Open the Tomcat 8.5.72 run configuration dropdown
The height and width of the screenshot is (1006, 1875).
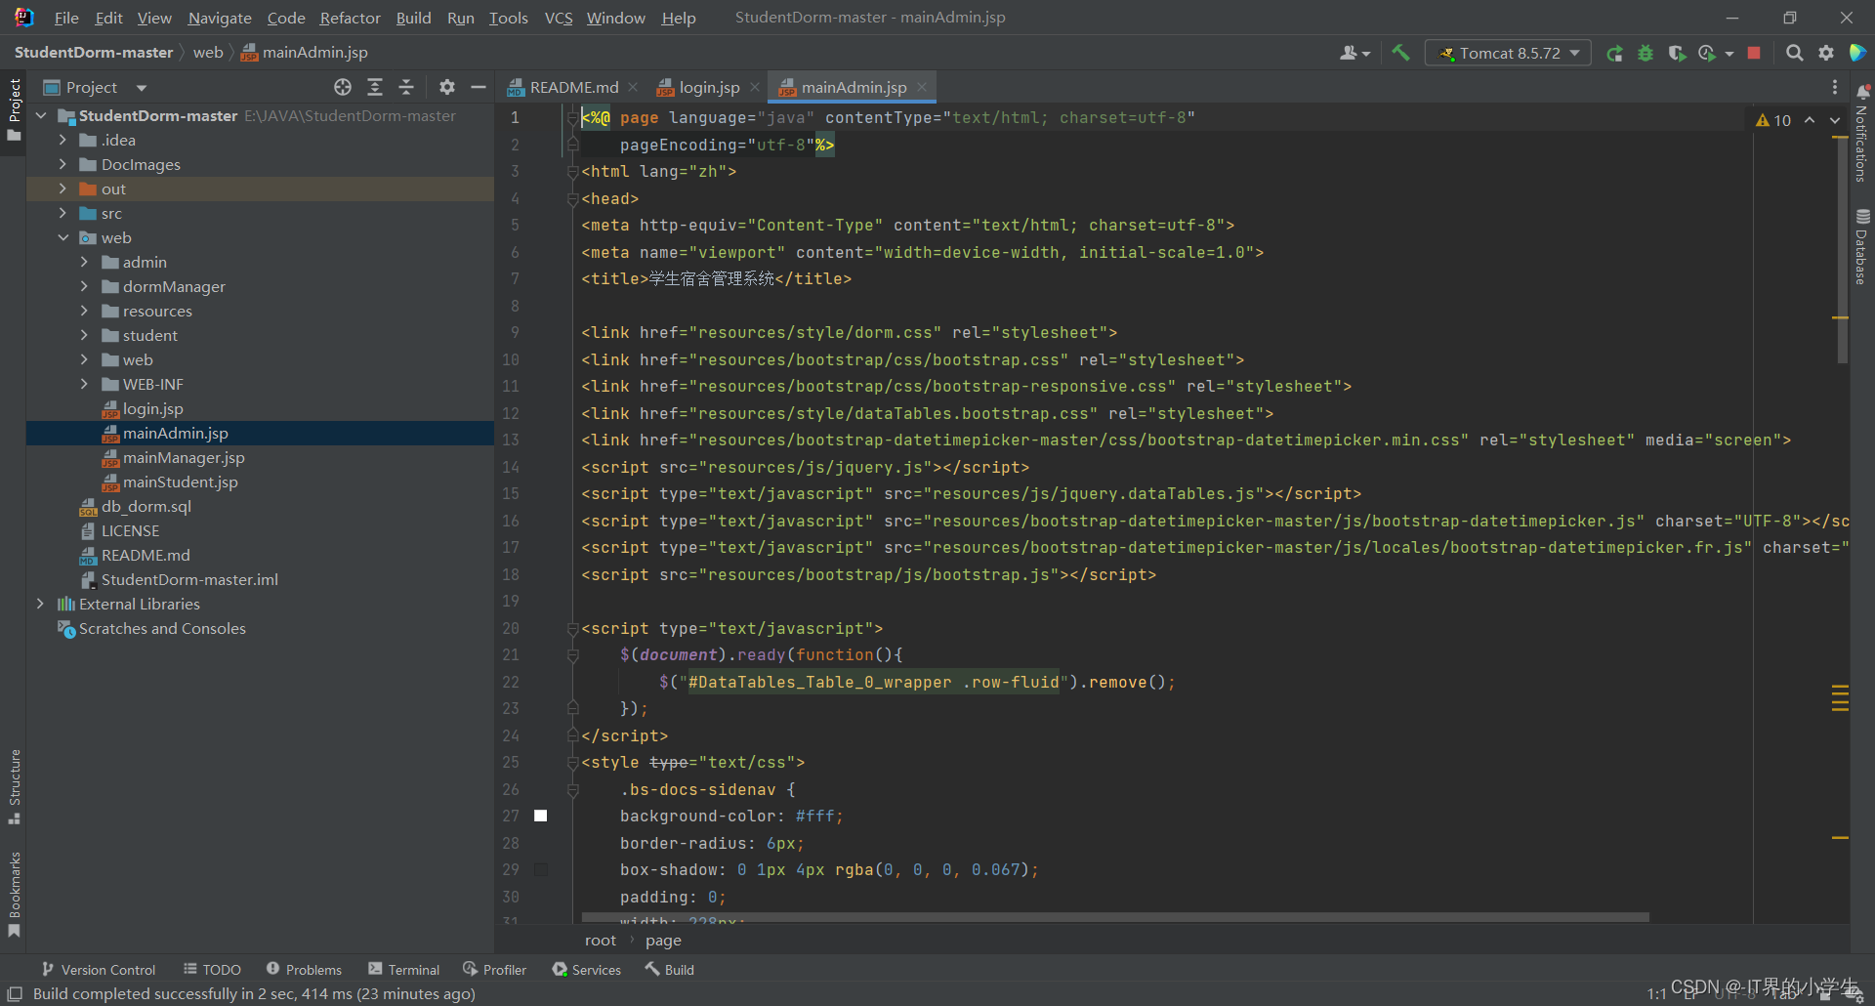(1508, 53)
